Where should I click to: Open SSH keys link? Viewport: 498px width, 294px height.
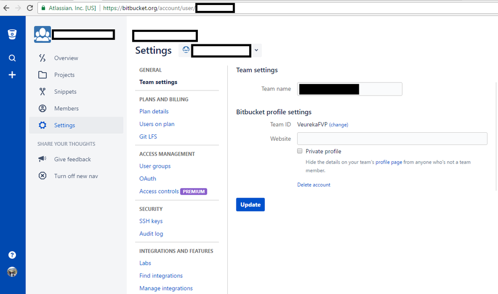[151, 221]
